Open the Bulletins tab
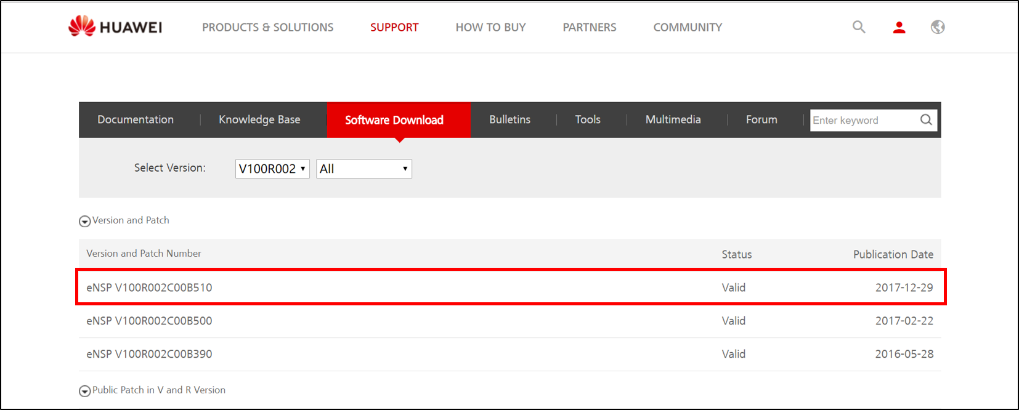Screen dimensions: 1019x410 [x=509, y=119]
